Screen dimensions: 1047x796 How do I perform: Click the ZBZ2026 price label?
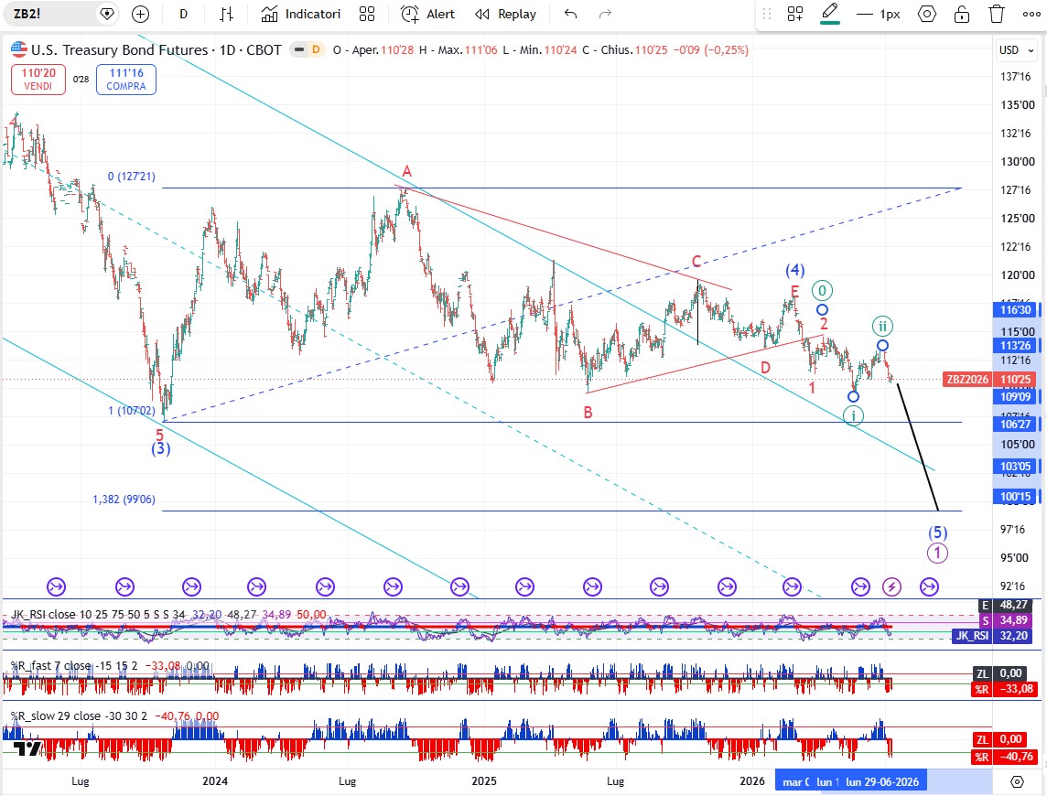[x=967, y=380]
